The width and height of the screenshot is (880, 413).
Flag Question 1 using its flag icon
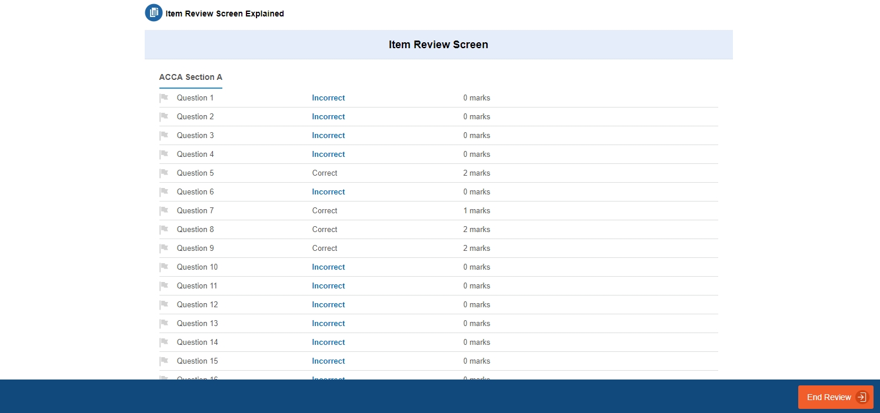pyautogui.click(x=164, y=98)
